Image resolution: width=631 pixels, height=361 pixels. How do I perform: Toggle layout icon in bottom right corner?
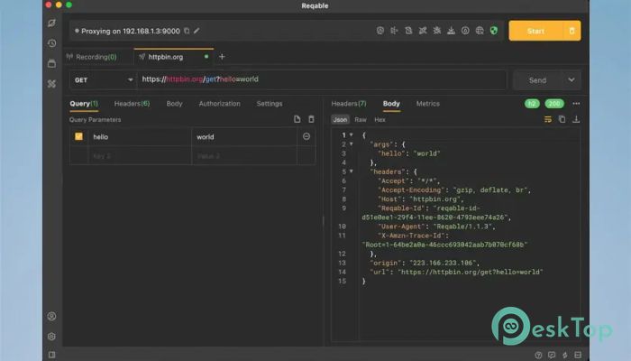click(x=579, y=355)
